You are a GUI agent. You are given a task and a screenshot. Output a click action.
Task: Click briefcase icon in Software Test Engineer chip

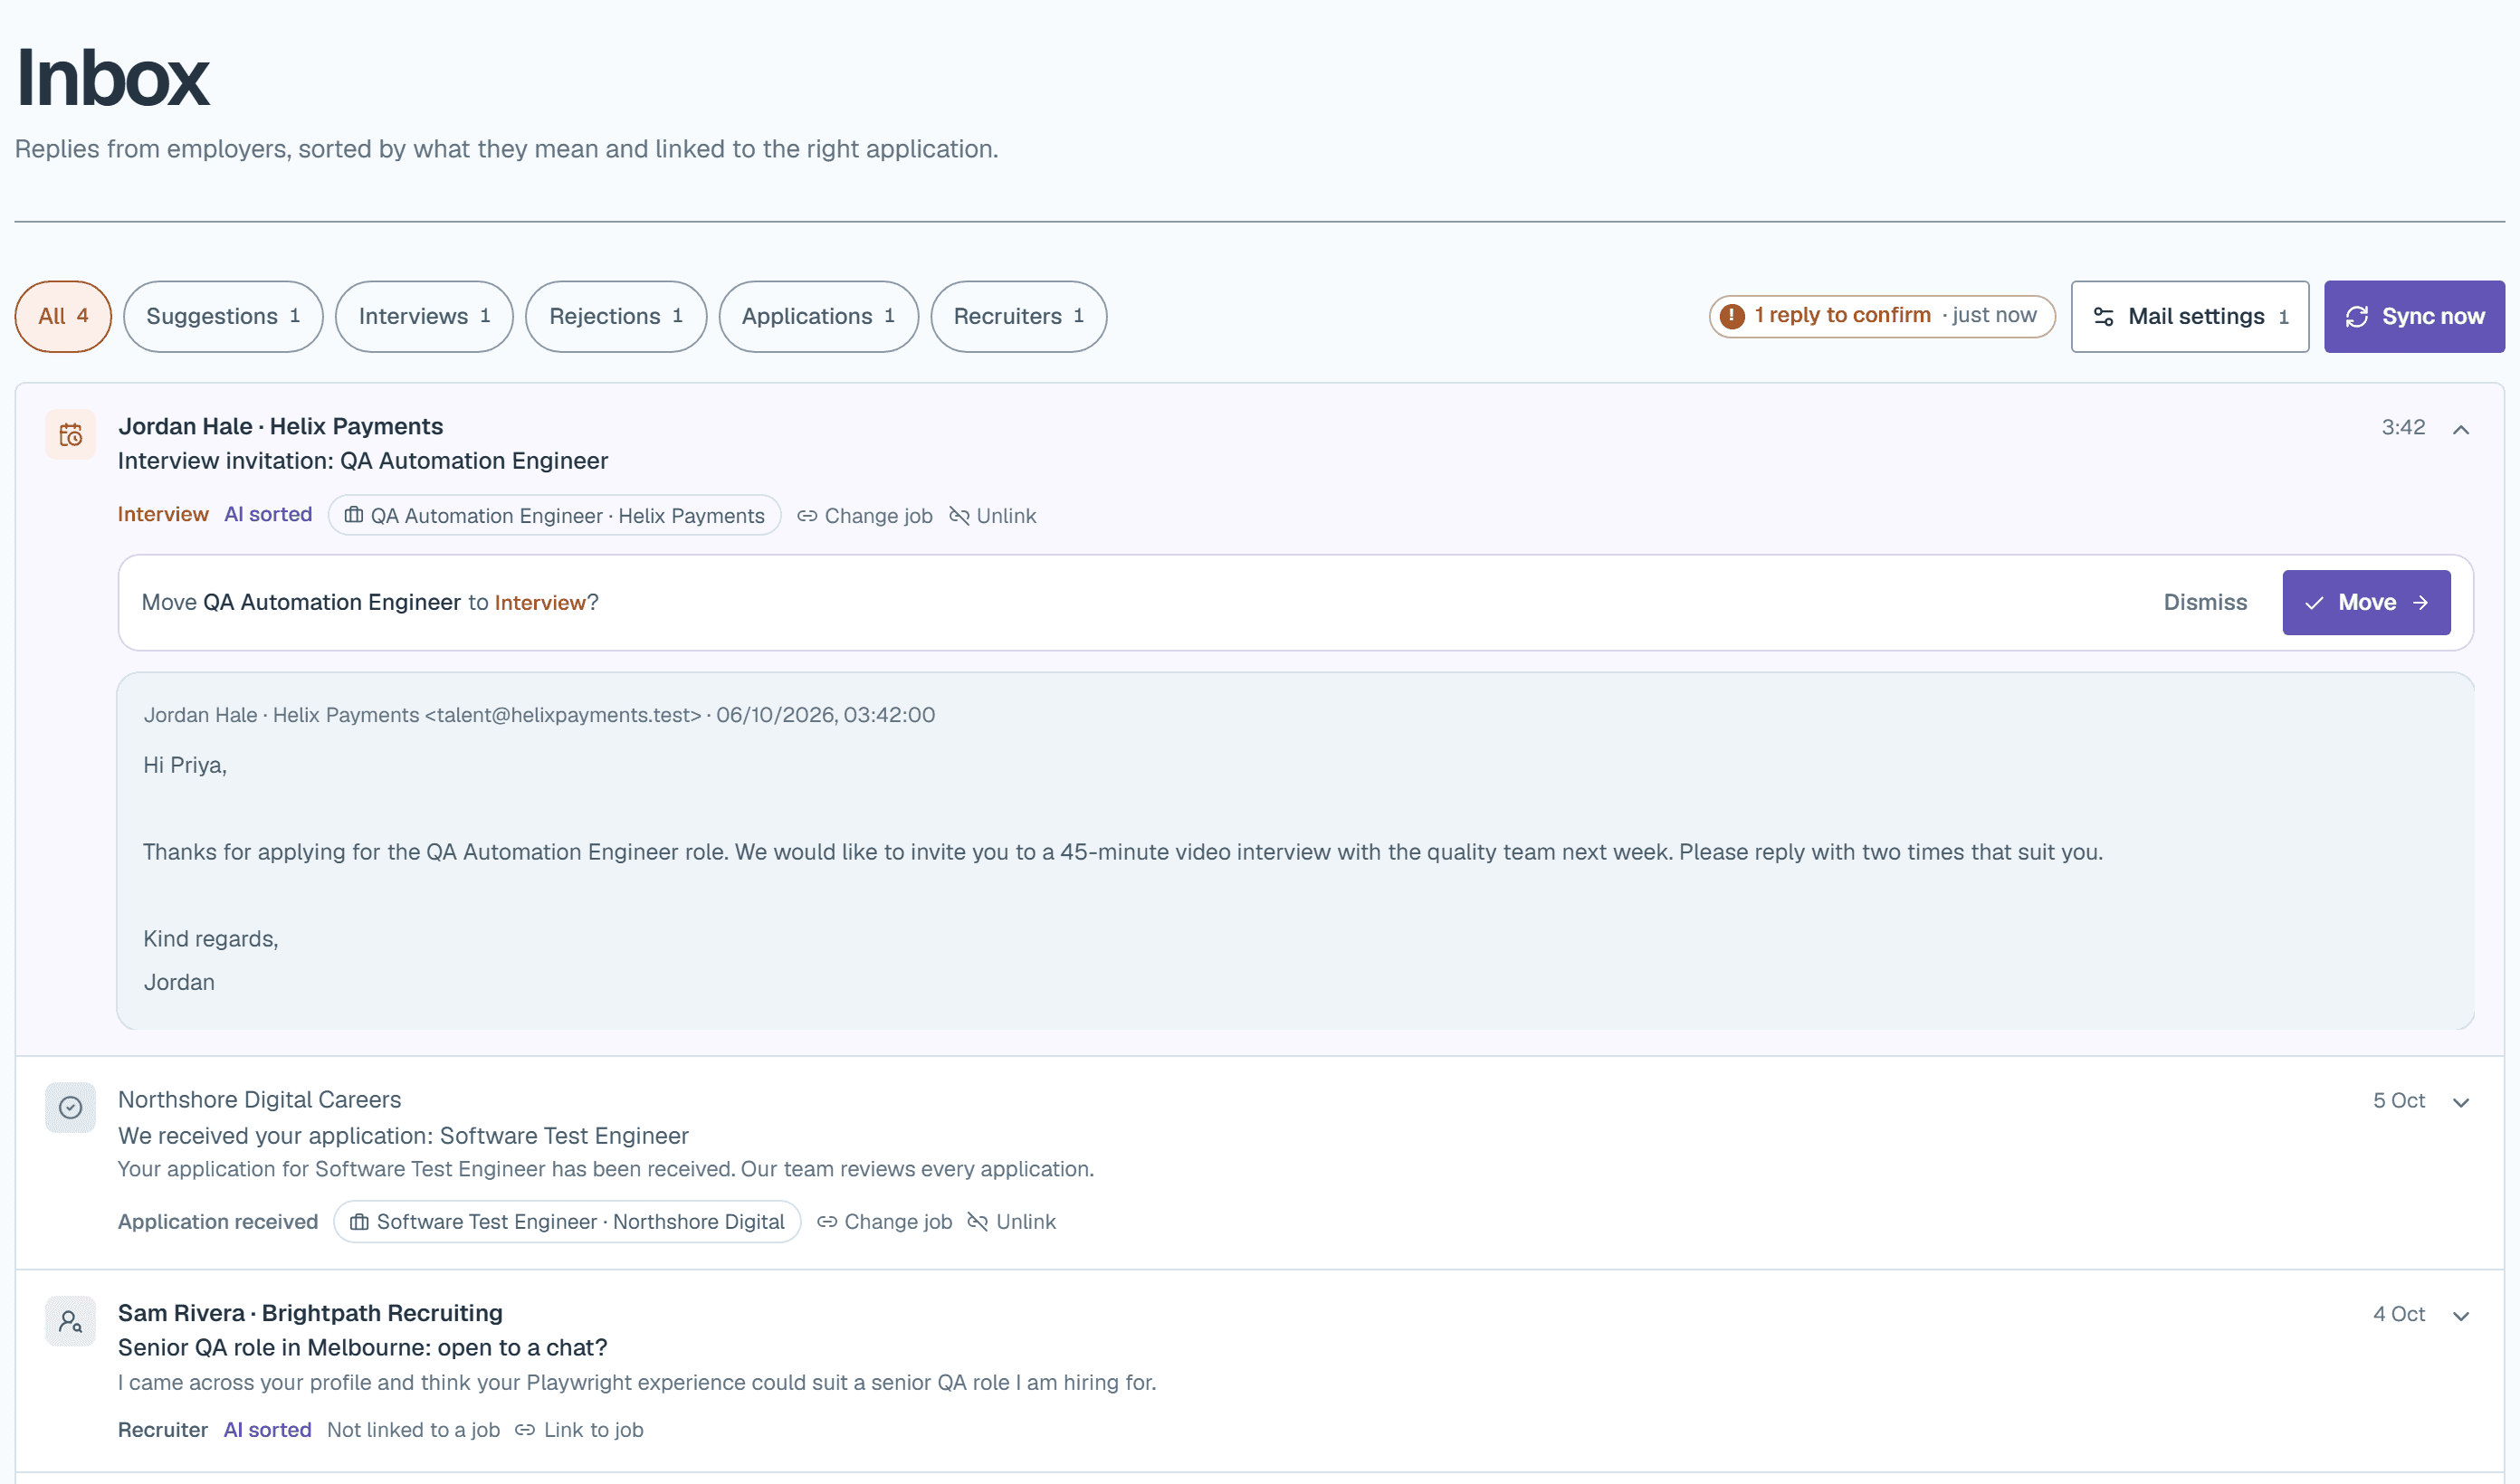(x=359, y=1222)
